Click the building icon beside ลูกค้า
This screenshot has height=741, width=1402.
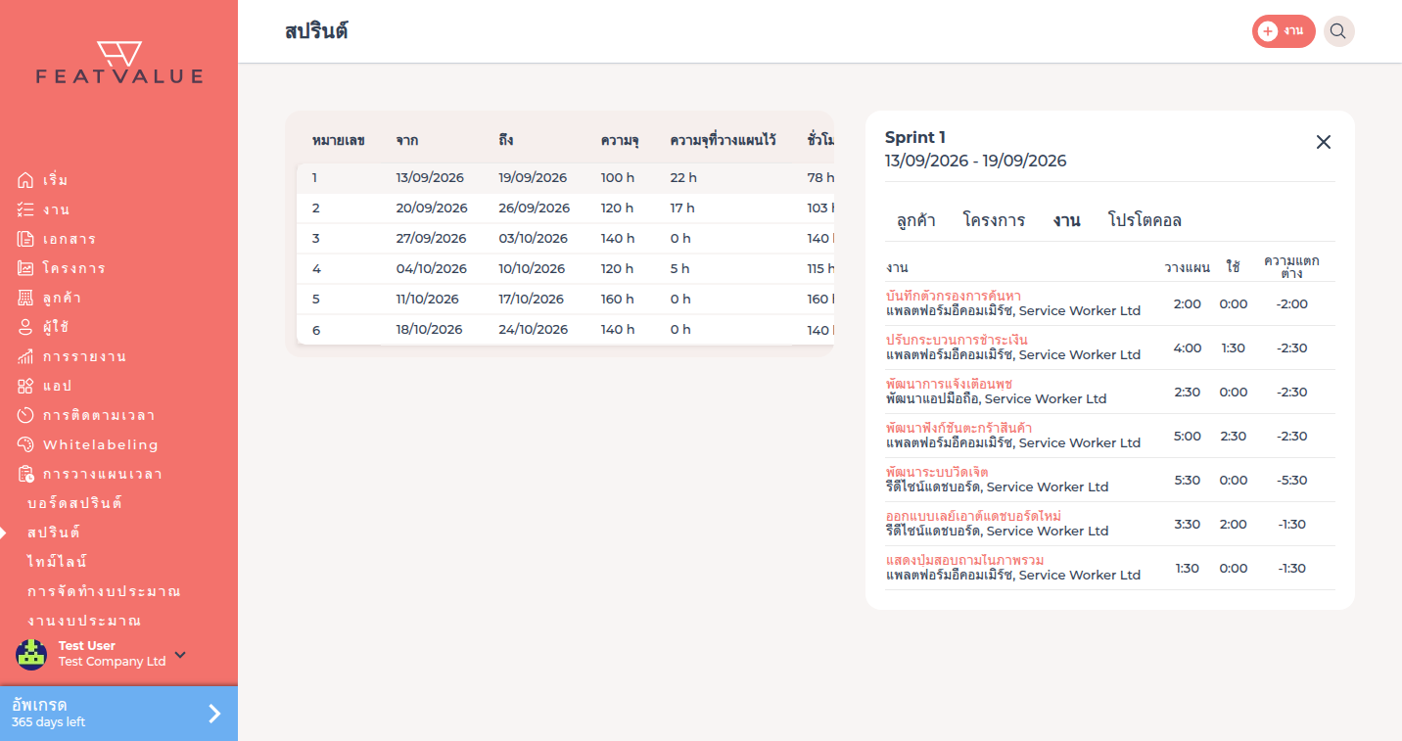pos(25,298)
